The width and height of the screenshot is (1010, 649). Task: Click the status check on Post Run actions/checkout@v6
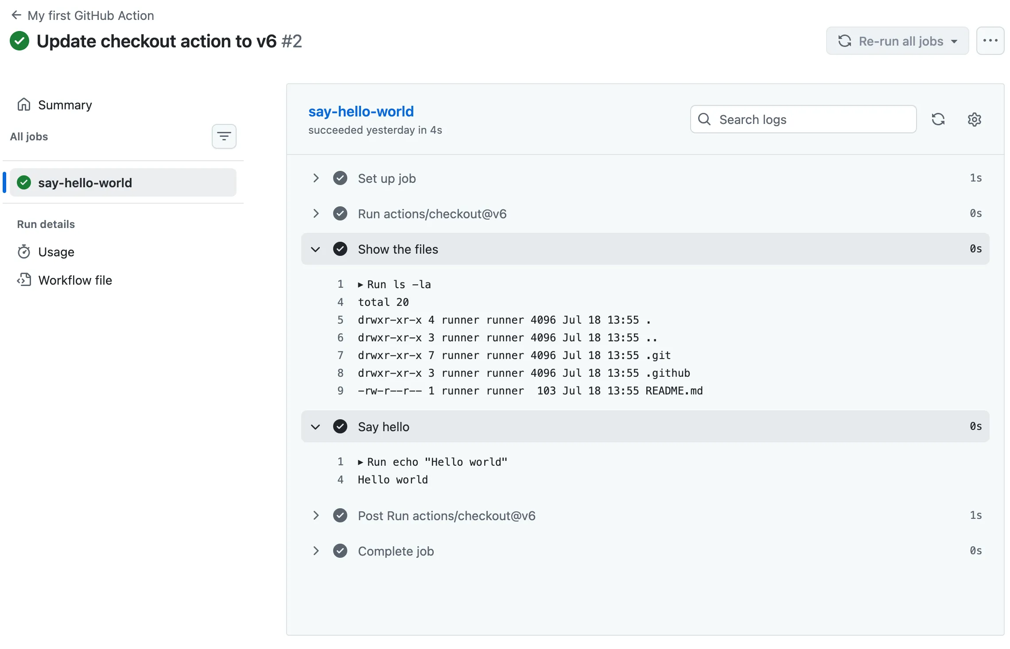tap(340, 515)
